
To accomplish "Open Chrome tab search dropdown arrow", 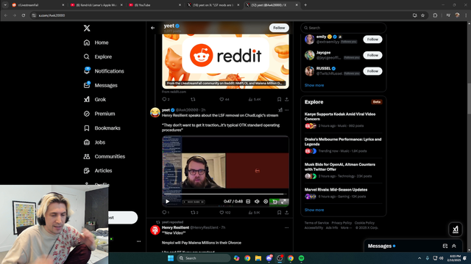I will (x=5, y=5).
